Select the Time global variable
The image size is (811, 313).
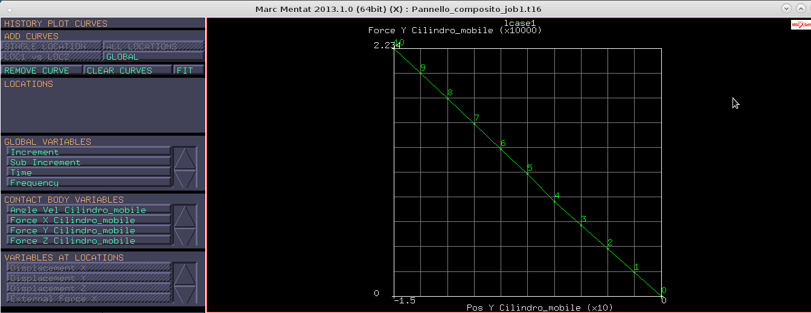pos(89,172)
